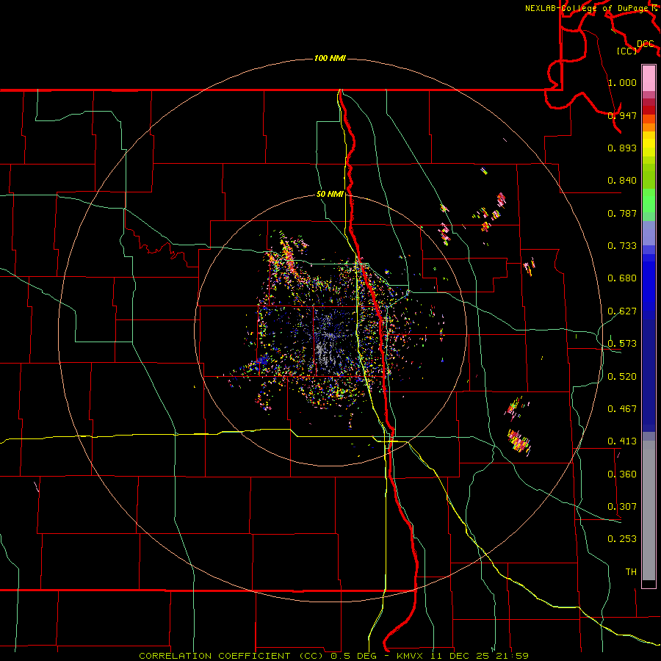The width and height of the screenshot is (661, 661).
Task: Click the 0.253 legend value
Action: pyautogui.click(x=622, y=539)
